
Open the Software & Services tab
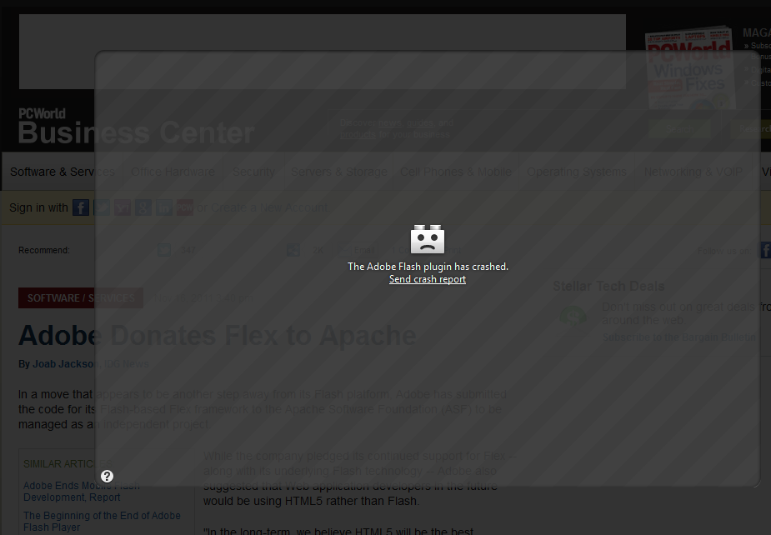[63, 172]
